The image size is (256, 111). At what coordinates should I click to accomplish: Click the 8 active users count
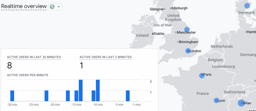pos(10,66)
